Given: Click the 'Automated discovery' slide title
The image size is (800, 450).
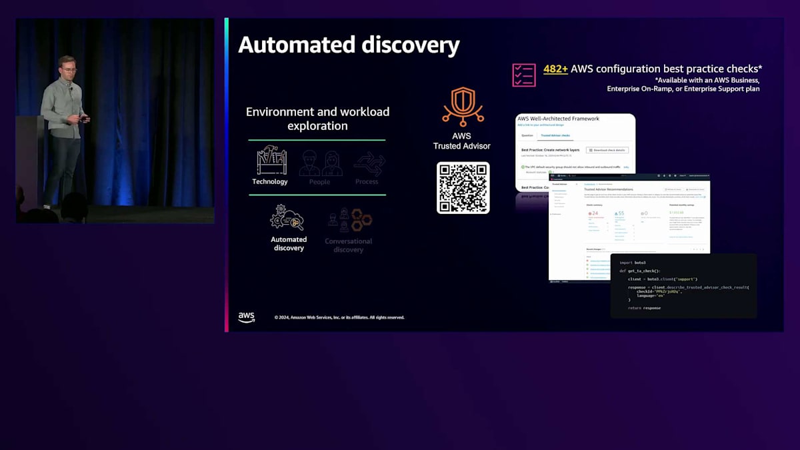Looking at the screenshot, I should [x=349, y=45].
